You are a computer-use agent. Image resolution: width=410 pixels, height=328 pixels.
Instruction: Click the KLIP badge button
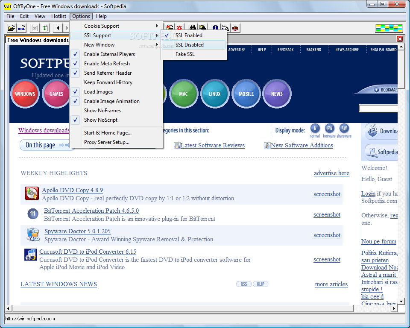(x=261, y=284)
